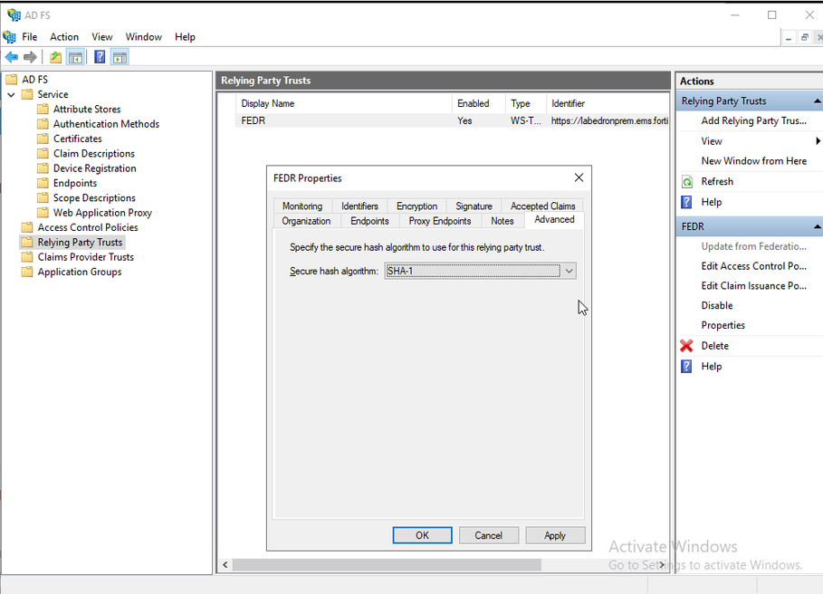Toggle Show/Hide Console Tree toolbar icon

[76, 57]
